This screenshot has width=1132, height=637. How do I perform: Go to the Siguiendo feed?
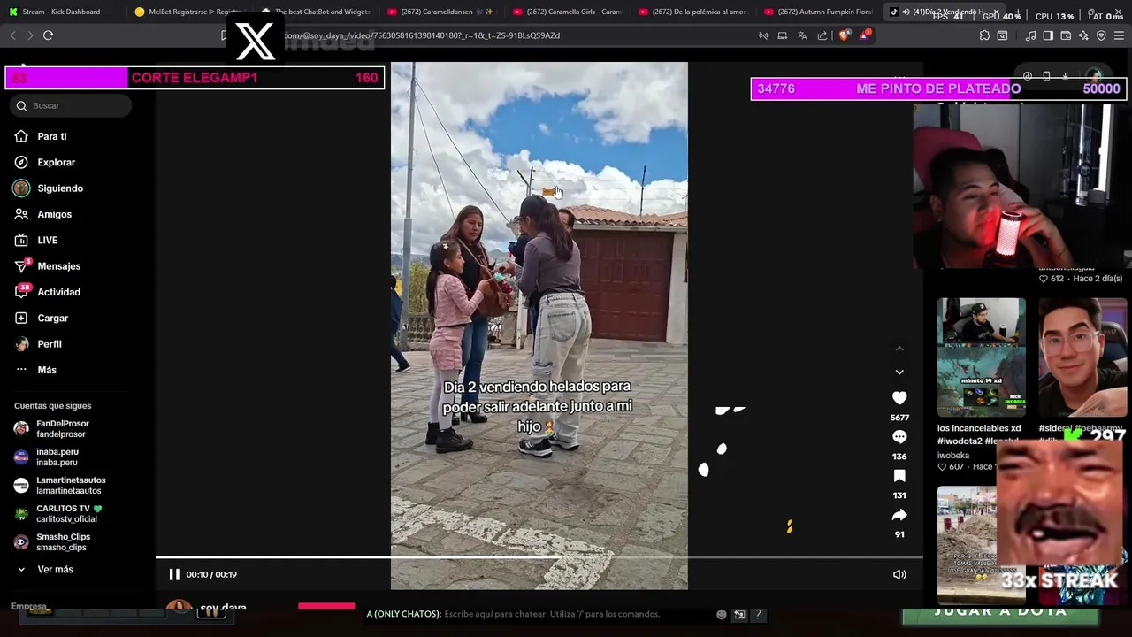pos(59,188)
